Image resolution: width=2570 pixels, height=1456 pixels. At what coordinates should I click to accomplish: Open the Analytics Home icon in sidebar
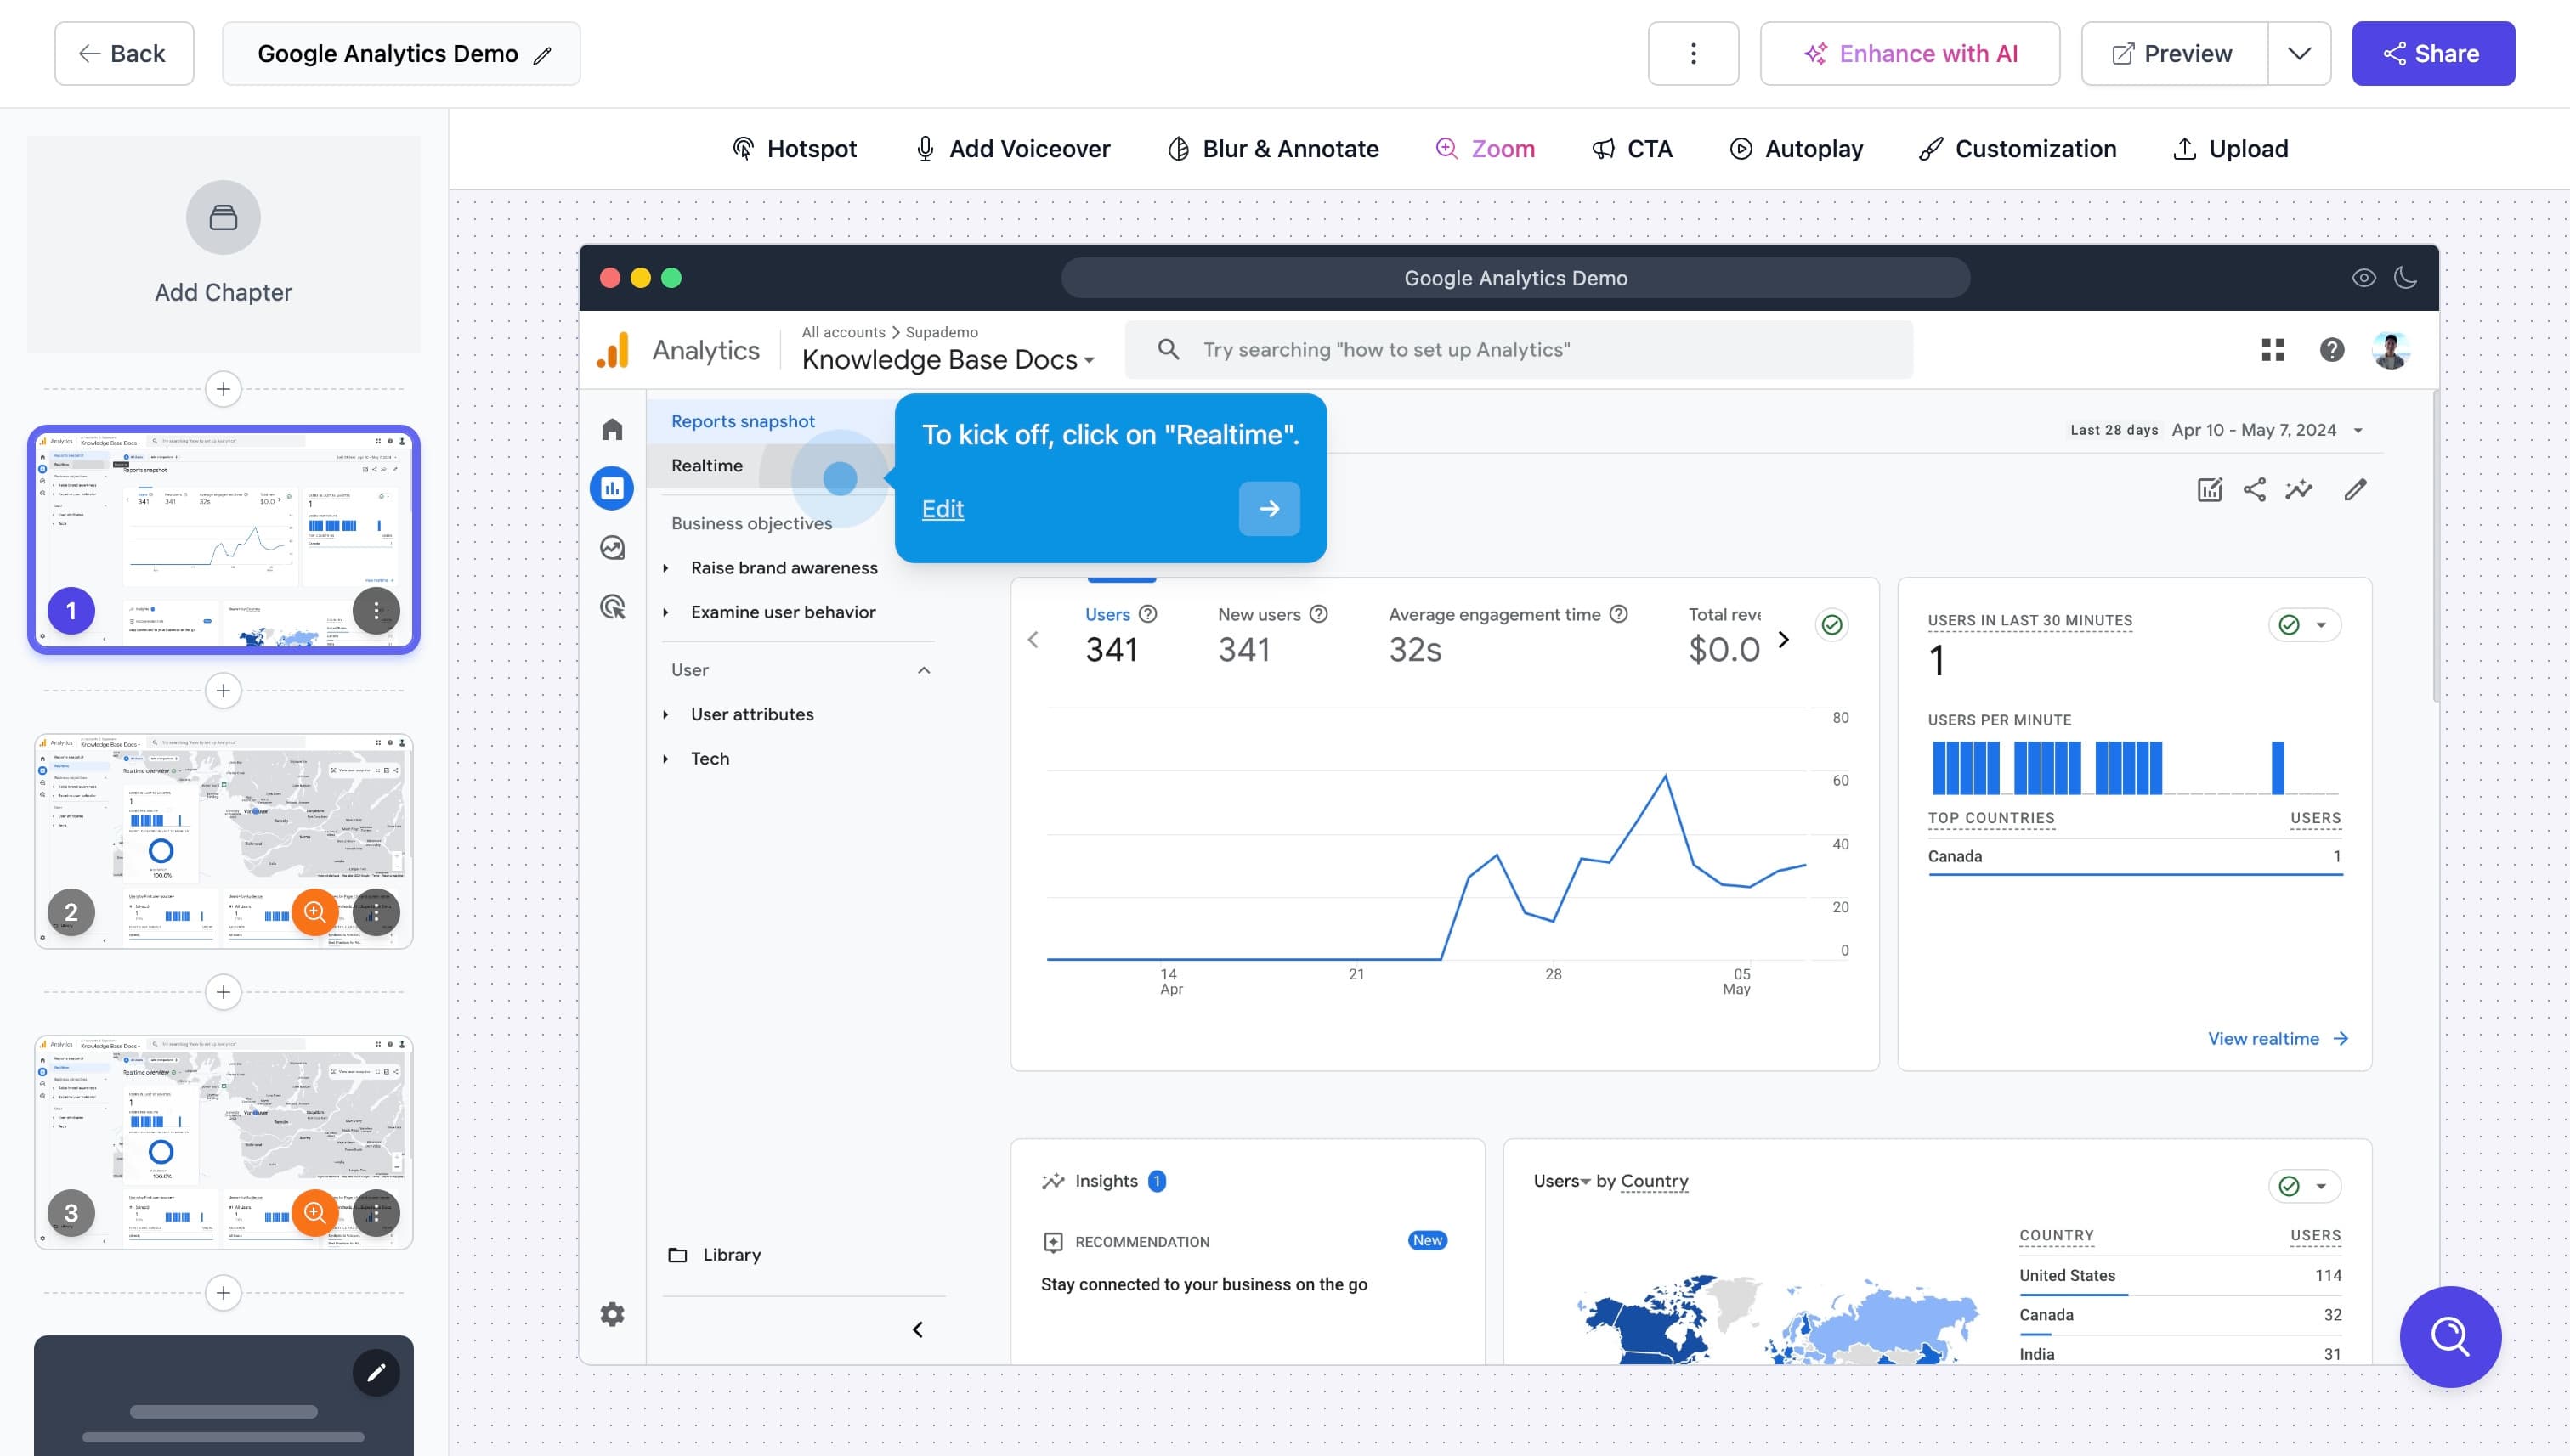pos(612,429)
